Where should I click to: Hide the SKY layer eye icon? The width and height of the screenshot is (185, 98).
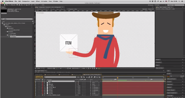(36, 83)
